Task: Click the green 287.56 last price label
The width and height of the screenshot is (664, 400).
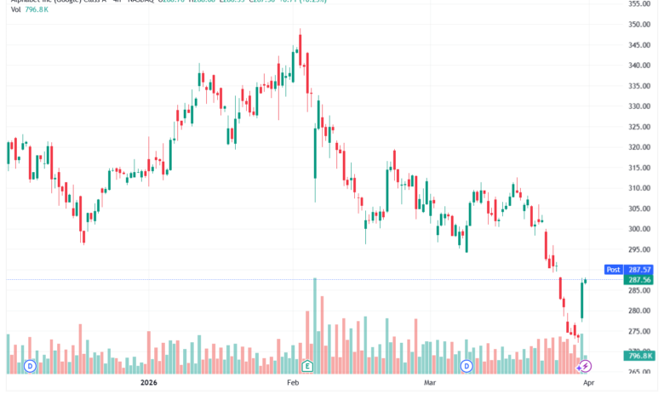Action: 639,279
